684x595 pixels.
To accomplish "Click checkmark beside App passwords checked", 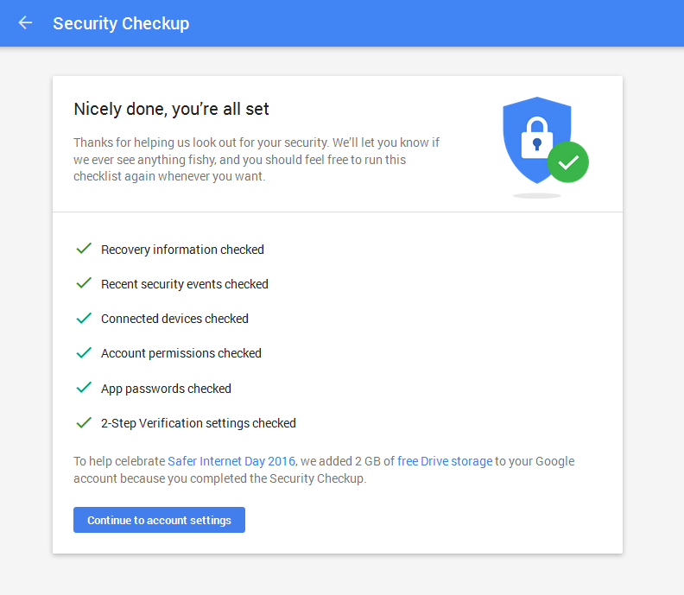I will coord(84,388).
